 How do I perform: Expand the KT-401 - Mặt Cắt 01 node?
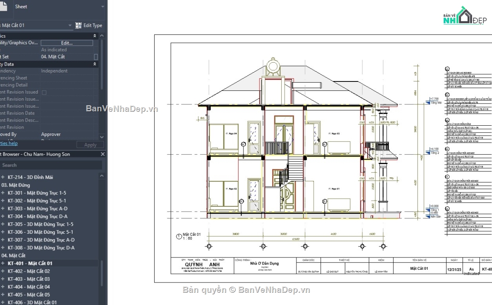tap(3, 263)
